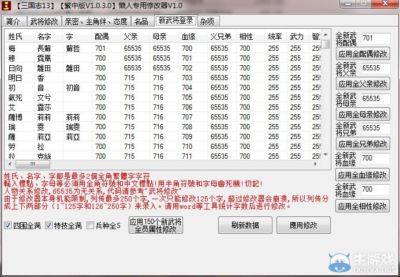This screenshot has height=277, width=400.
Task: Click the 血缘 column header
Action: (193, 36)
